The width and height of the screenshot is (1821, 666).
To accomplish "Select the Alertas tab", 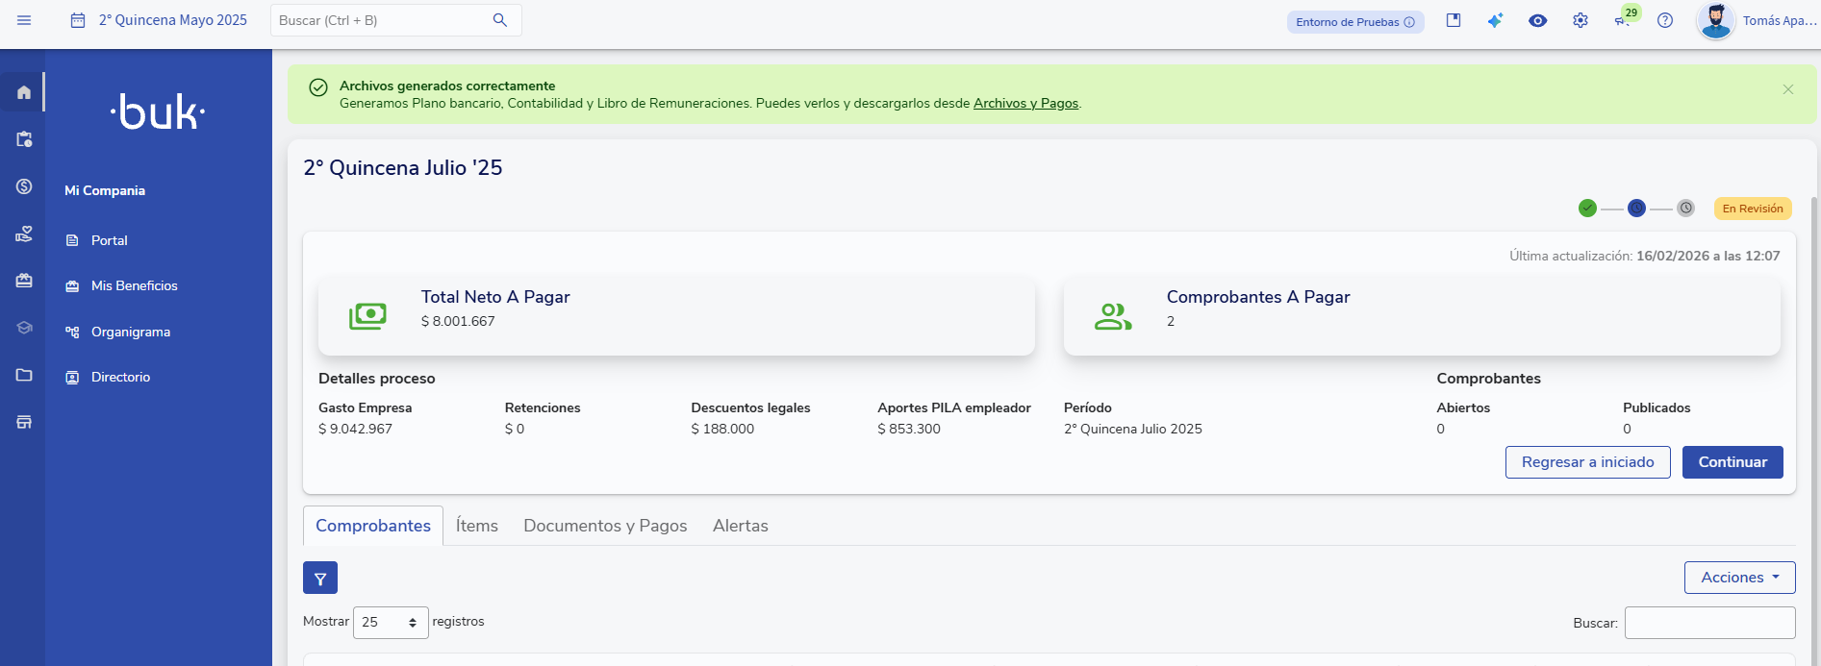I will click(740, 526).
